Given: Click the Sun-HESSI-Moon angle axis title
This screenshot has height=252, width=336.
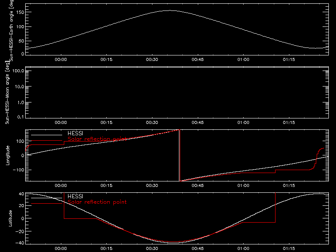Looking at the screenshot, I should tap(8, 92).
